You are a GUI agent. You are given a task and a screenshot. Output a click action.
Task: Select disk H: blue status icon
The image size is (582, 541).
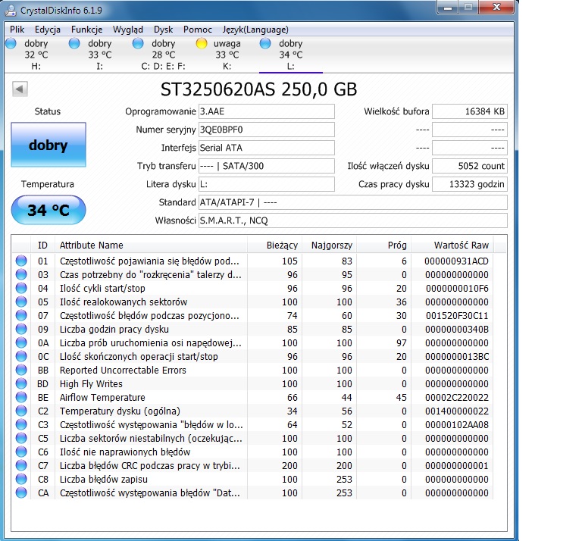click(x=11, y=43)
